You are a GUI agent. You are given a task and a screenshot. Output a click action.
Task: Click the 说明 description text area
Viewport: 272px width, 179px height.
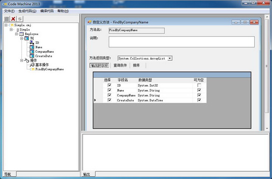click(182, 42)
